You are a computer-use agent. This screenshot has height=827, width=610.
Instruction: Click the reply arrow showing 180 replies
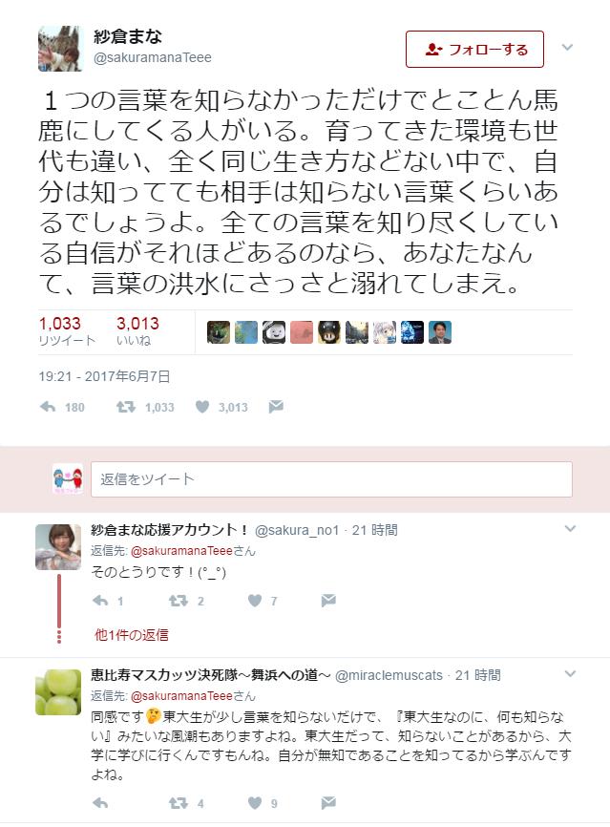(48, 407)
